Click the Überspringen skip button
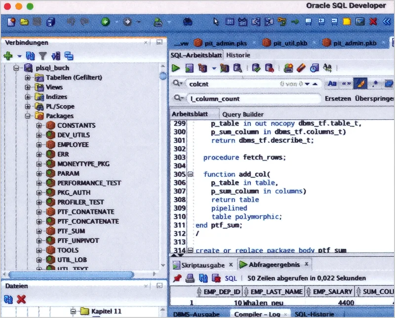This screenshot has height=318, width=395. pyautogui.click(x=375, y=99)
